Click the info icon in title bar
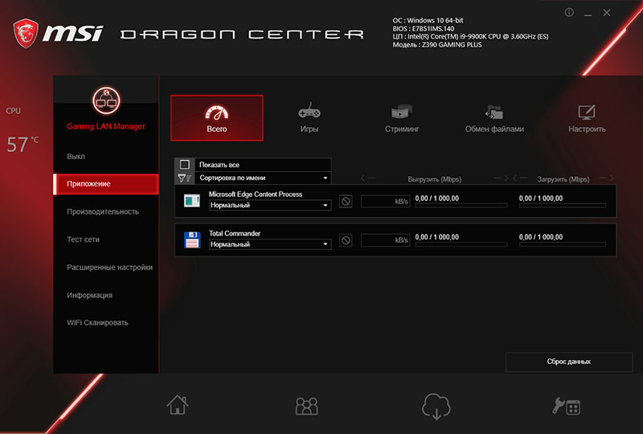Image resolution: width=643 pixels, height=434 pixels. [x=569, y=13]
